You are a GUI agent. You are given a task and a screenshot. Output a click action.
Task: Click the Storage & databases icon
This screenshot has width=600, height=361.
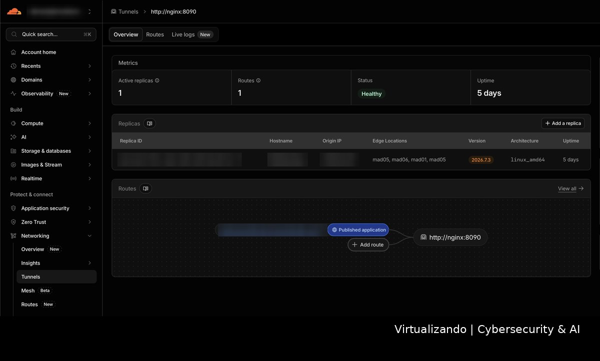13,151
